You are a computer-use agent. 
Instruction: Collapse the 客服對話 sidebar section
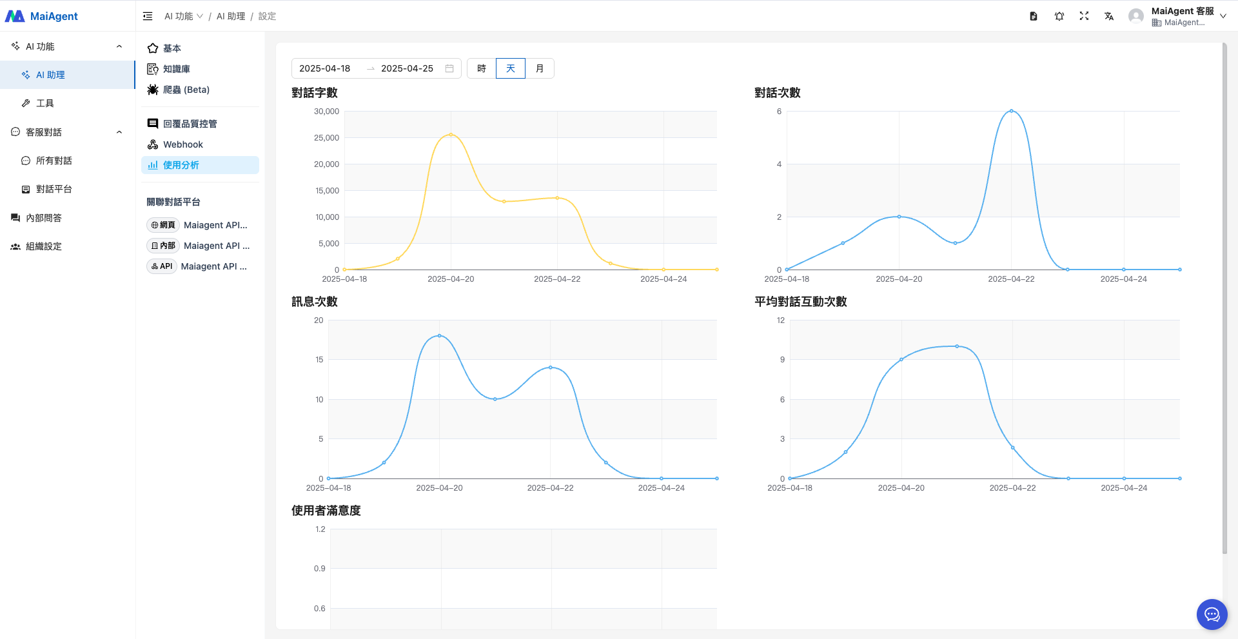[119, 132]
